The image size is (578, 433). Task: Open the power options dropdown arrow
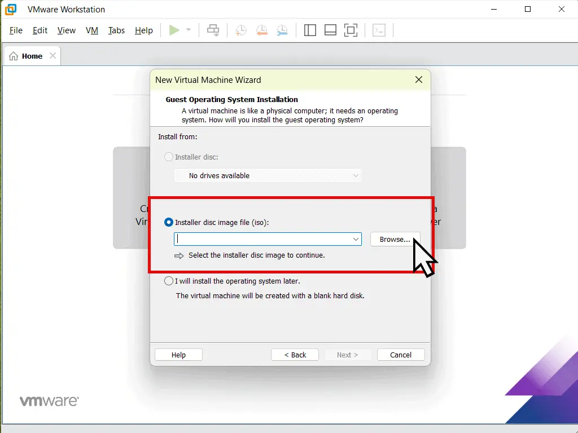(x=189, y=30)
